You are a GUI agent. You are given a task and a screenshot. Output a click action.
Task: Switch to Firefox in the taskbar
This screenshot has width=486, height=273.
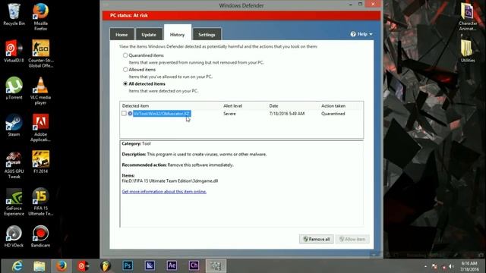tap(62, 266)
